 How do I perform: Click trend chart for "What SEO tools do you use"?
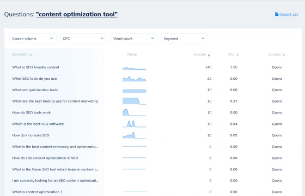click(134, 79)
